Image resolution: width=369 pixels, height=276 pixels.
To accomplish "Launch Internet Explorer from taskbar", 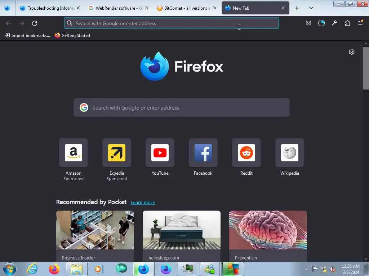I will coord(32,269).
